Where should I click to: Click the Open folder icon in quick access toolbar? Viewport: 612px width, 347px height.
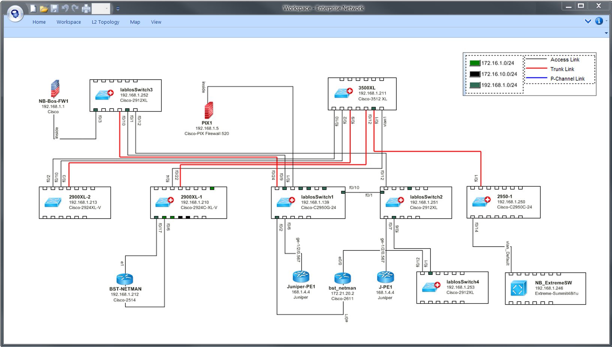pos(44,8)
